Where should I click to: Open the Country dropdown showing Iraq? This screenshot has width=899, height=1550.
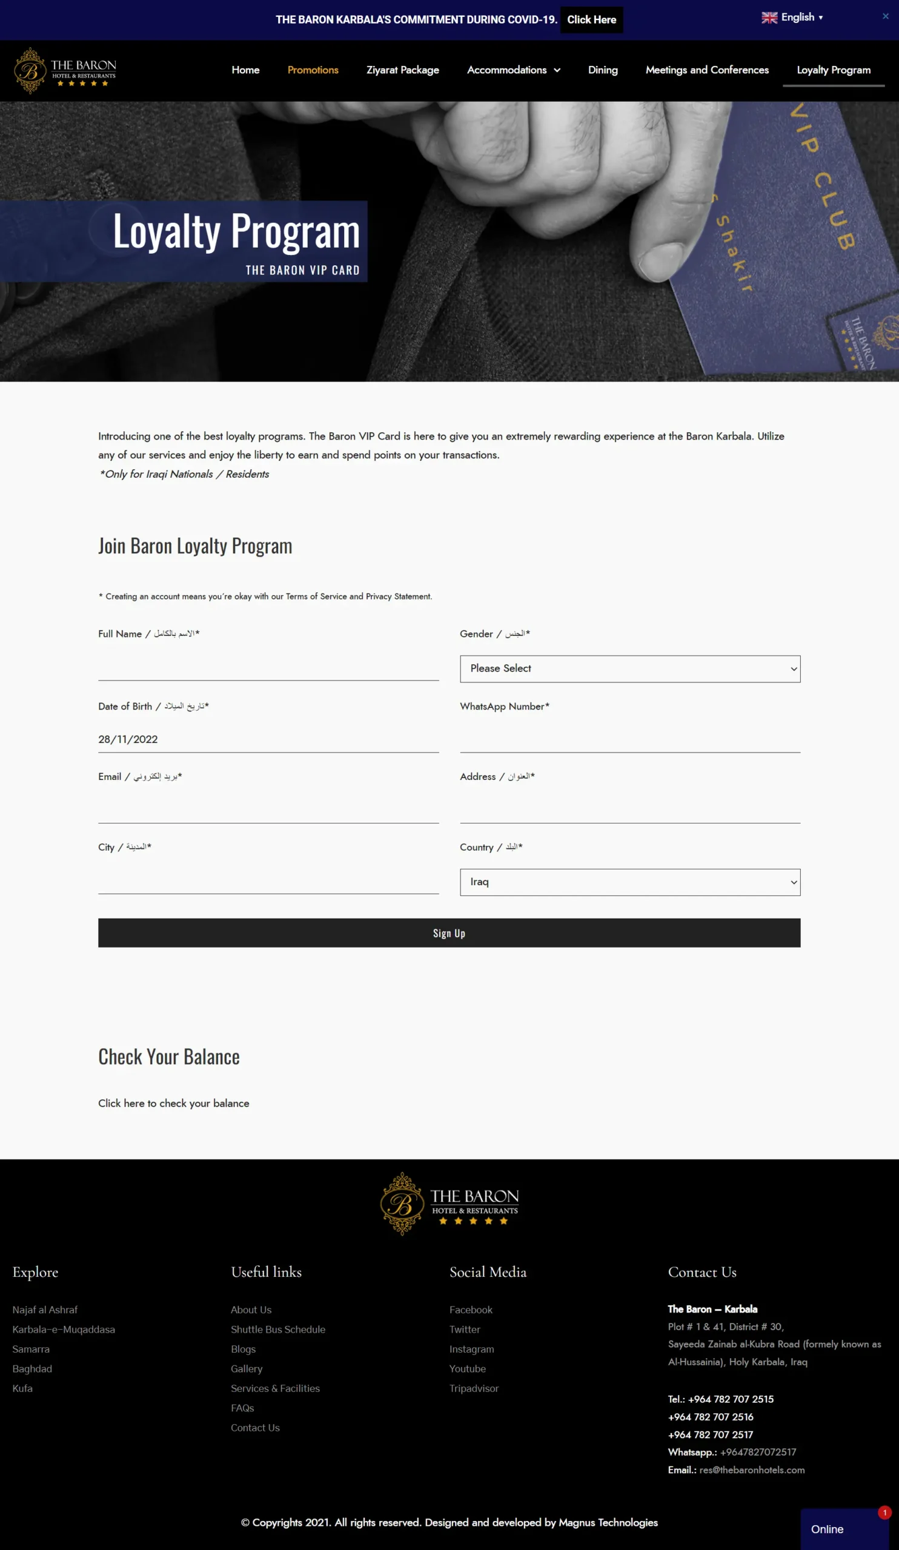pos(629,882)
